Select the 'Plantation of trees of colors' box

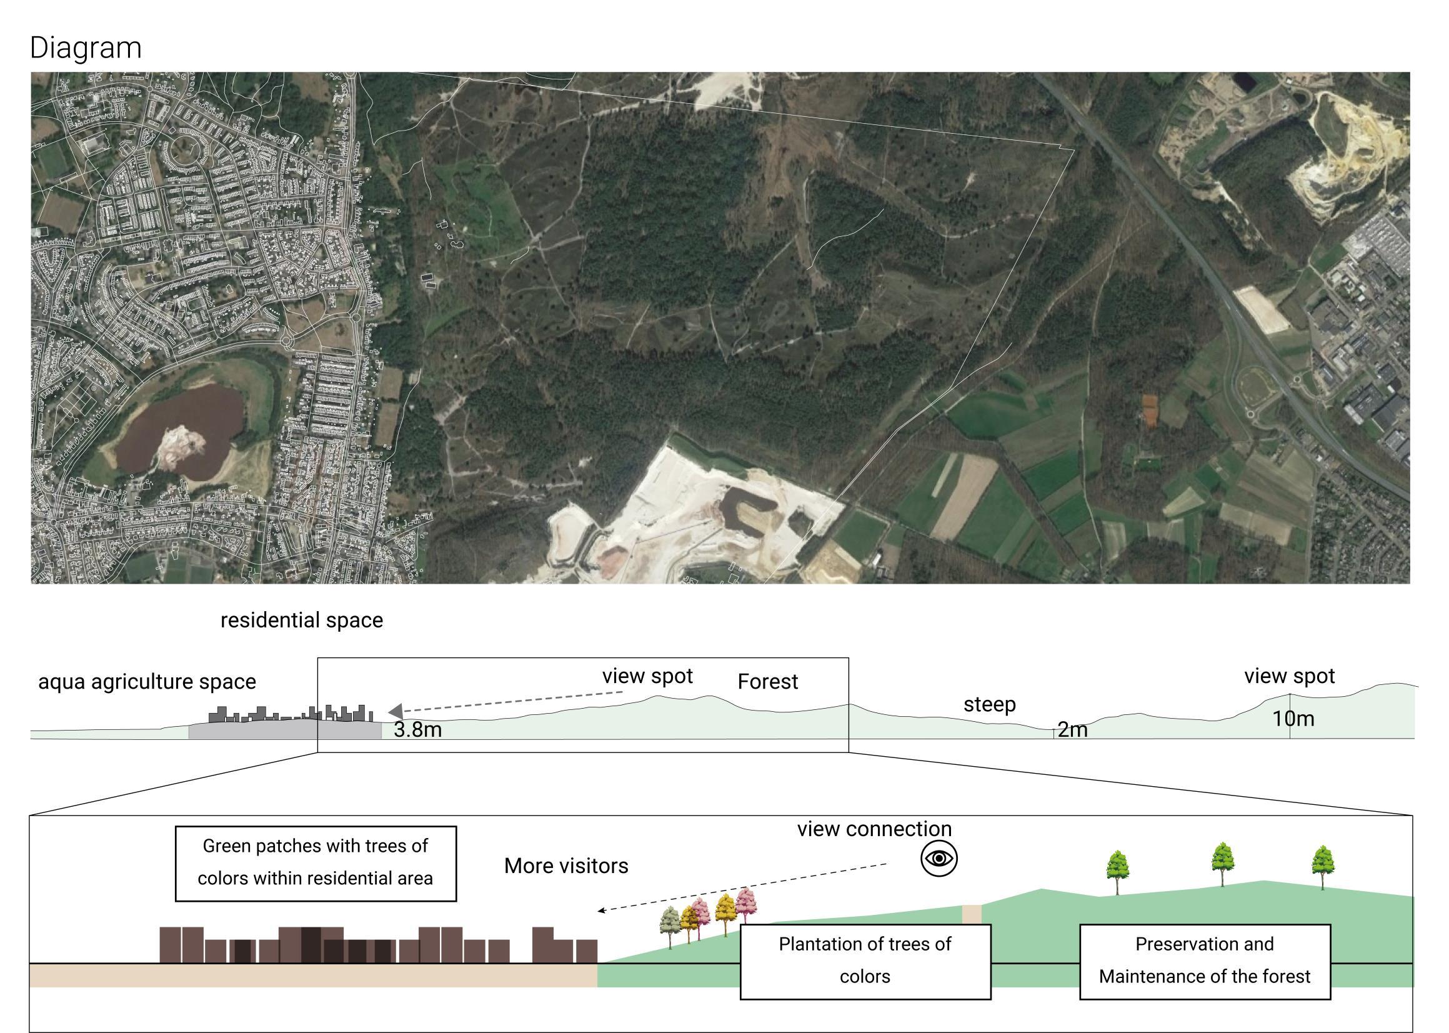pos(865,961)
